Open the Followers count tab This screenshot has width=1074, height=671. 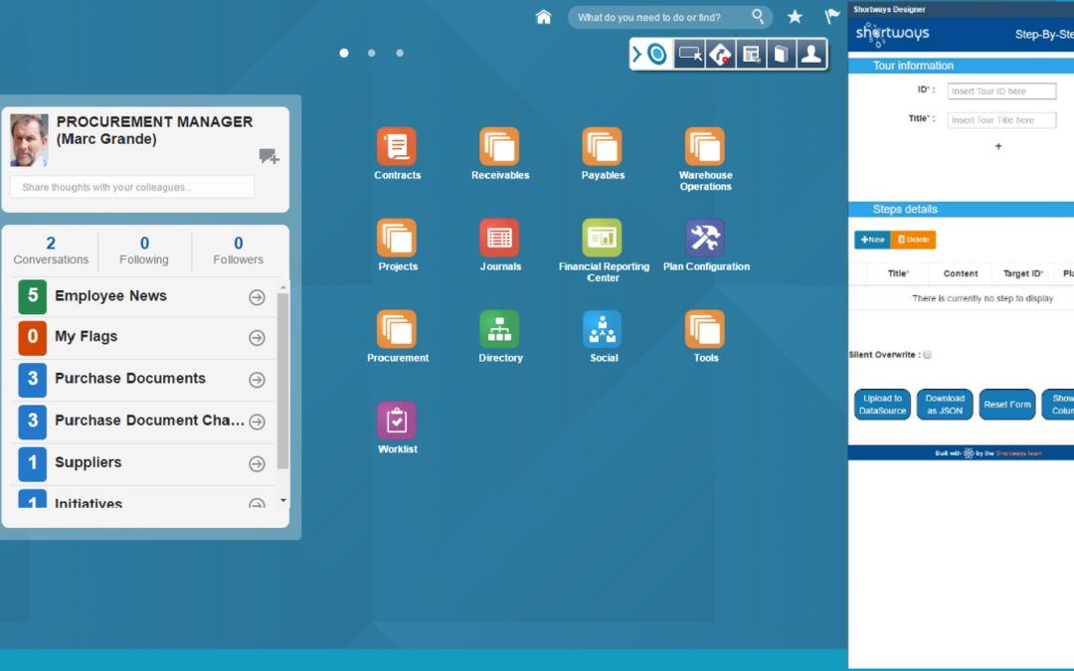pos(238,251)
